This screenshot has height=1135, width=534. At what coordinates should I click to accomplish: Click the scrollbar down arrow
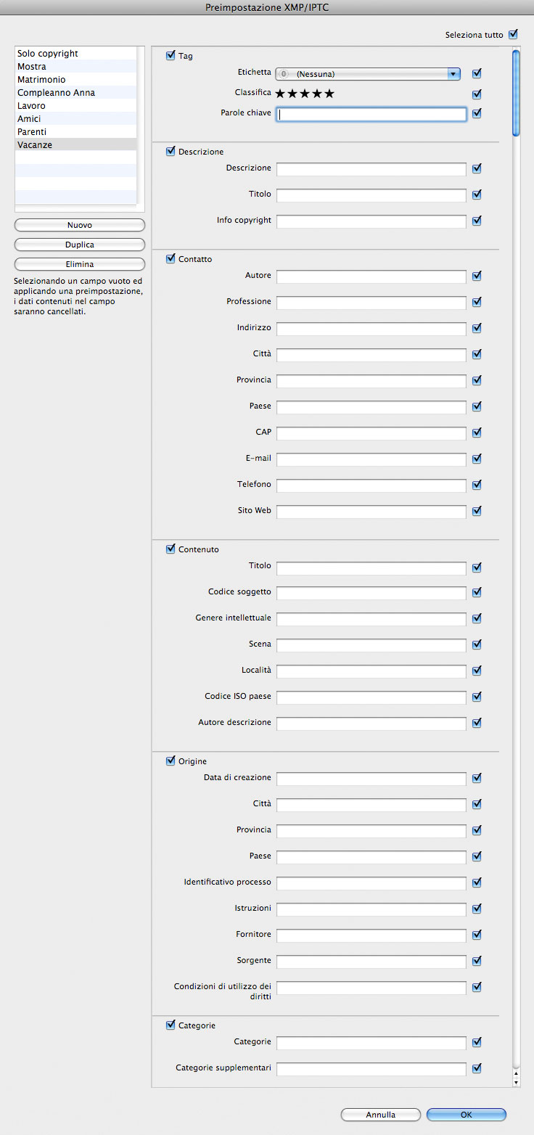(516, 1082)
